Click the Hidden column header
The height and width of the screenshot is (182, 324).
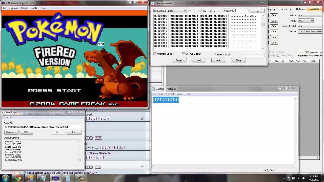314,61
